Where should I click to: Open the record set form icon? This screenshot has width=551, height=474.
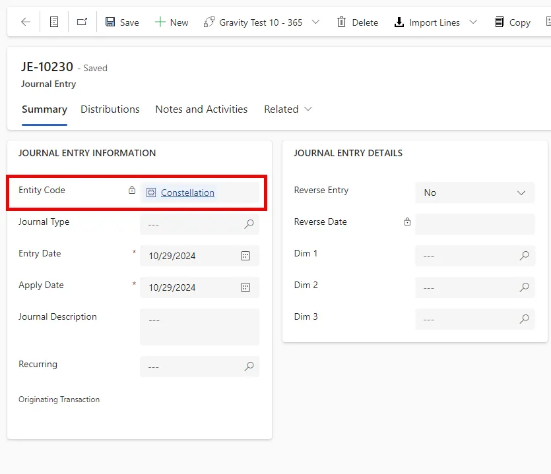pos(54,22)
